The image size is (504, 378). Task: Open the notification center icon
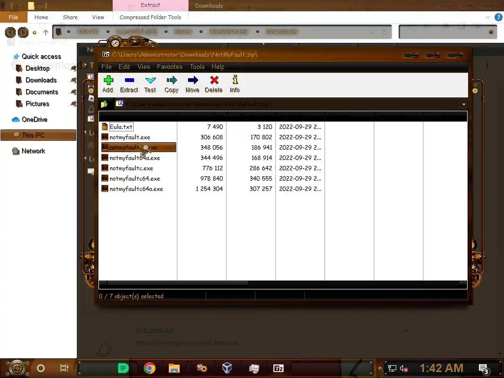[483, 369]
